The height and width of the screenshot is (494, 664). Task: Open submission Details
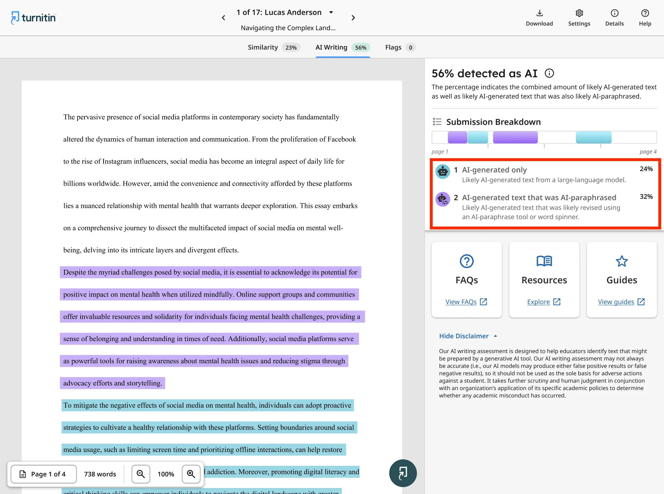tap(614, 18)
